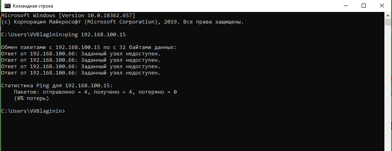Click the Статистика Ping для 192.168.100.15 line

click(x=57, y=86)
